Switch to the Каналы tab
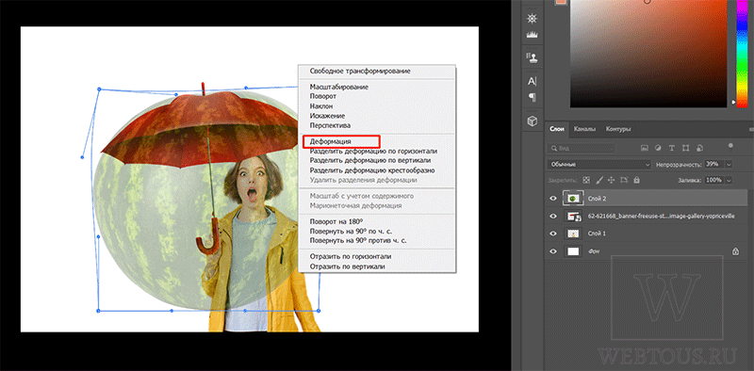This screenshot has height=371, width=754. click(584, 129)
